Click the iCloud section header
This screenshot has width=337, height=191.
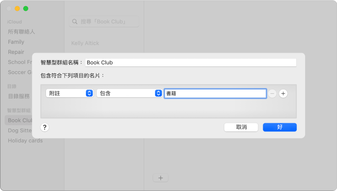14,22
